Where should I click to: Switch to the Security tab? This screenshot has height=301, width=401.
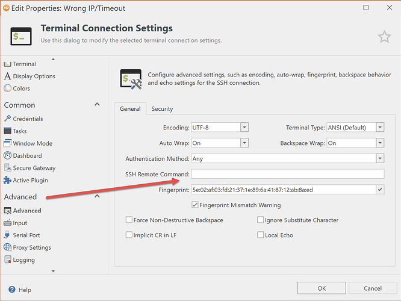[162, 109]
